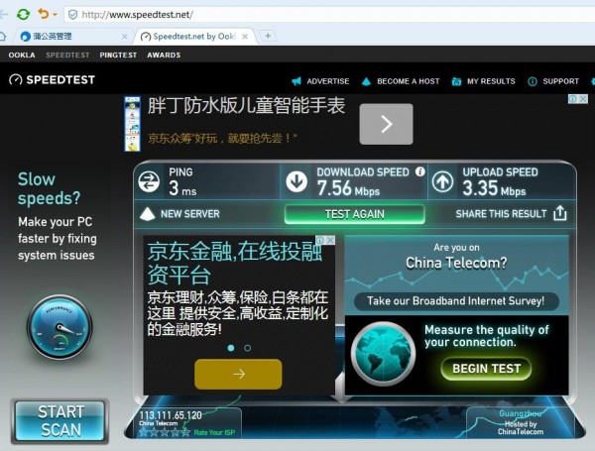This screenshot has width=595, height=451.
Task: Click the 胖丁防水版儿童智能手表 ad headline
Action: 246,105
